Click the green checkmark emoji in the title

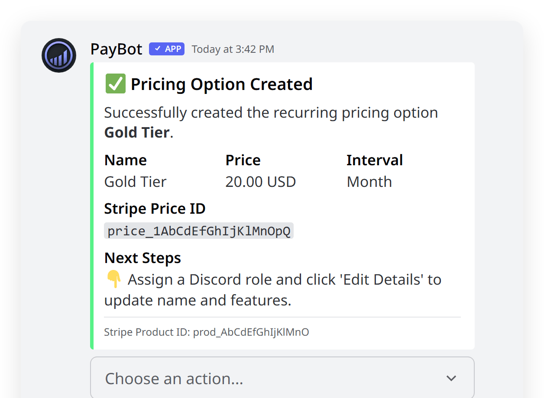click(115, 83)
